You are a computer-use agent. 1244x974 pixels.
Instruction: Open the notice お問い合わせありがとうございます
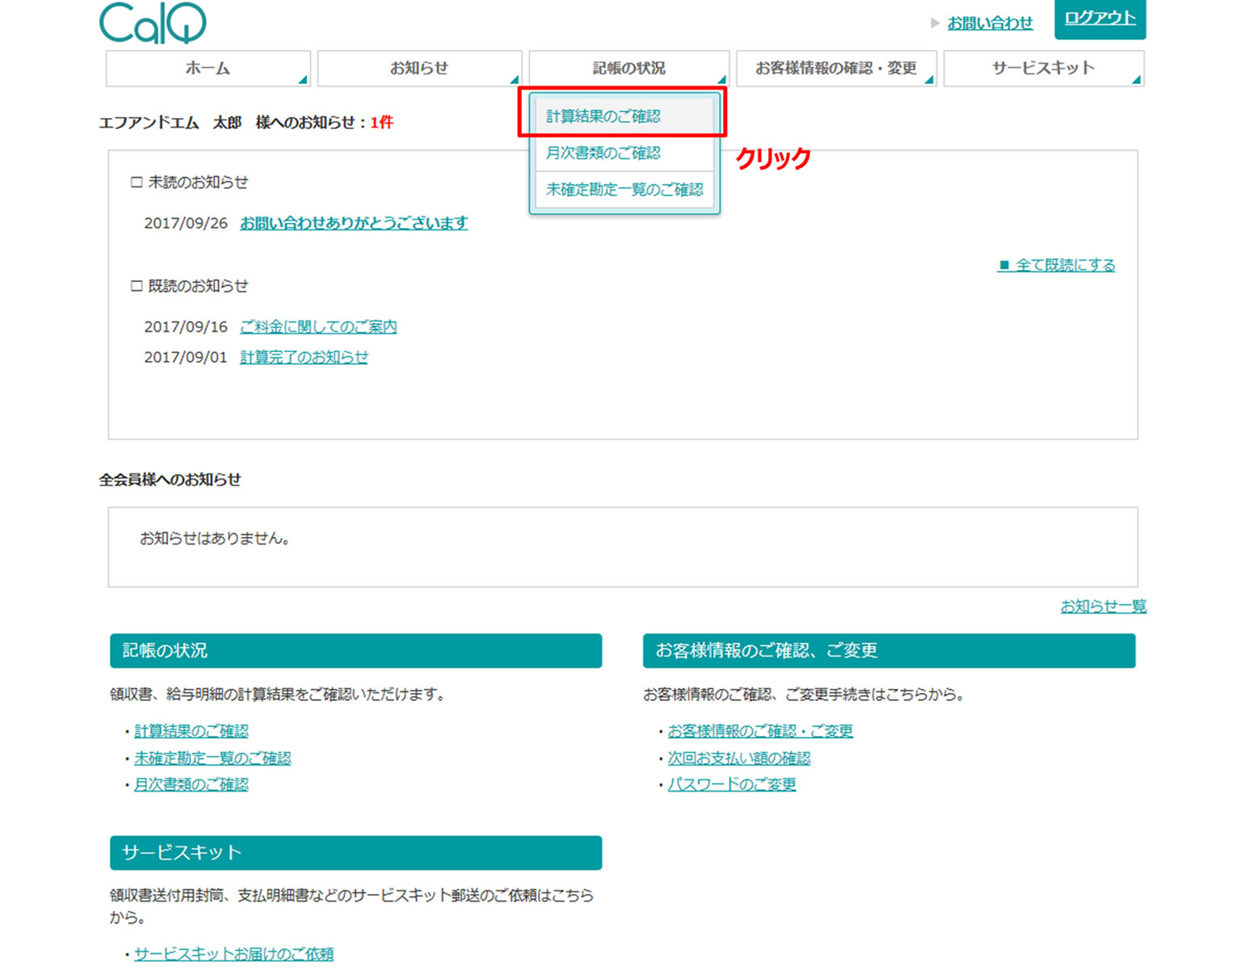[x=354, y=223]
